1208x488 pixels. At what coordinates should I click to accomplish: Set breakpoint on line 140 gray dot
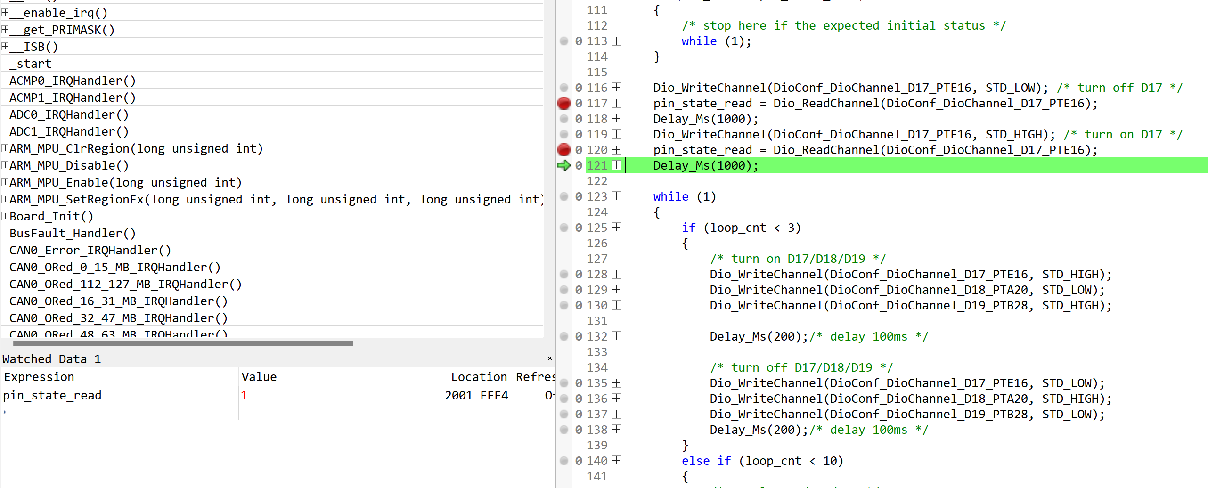pyautogui.click(x=563, y=461)
